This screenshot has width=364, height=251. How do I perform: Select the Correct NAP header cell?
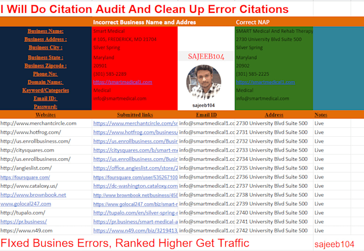(253, 22)
